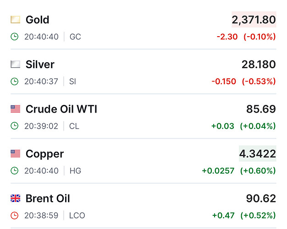Click the green clock icon under Silver
287x229 pixels.
pos(15,82)
